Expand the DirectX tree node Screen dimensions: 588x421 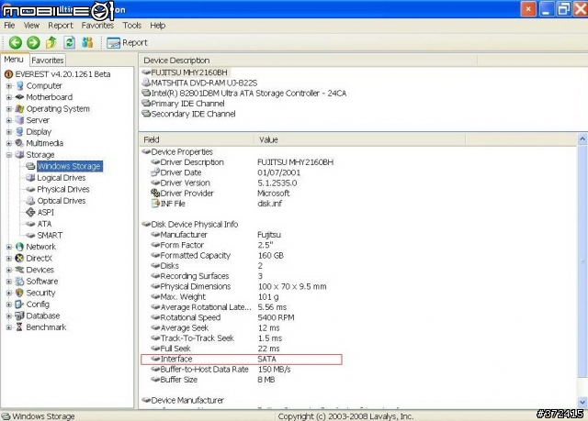(x=9, y=259)
